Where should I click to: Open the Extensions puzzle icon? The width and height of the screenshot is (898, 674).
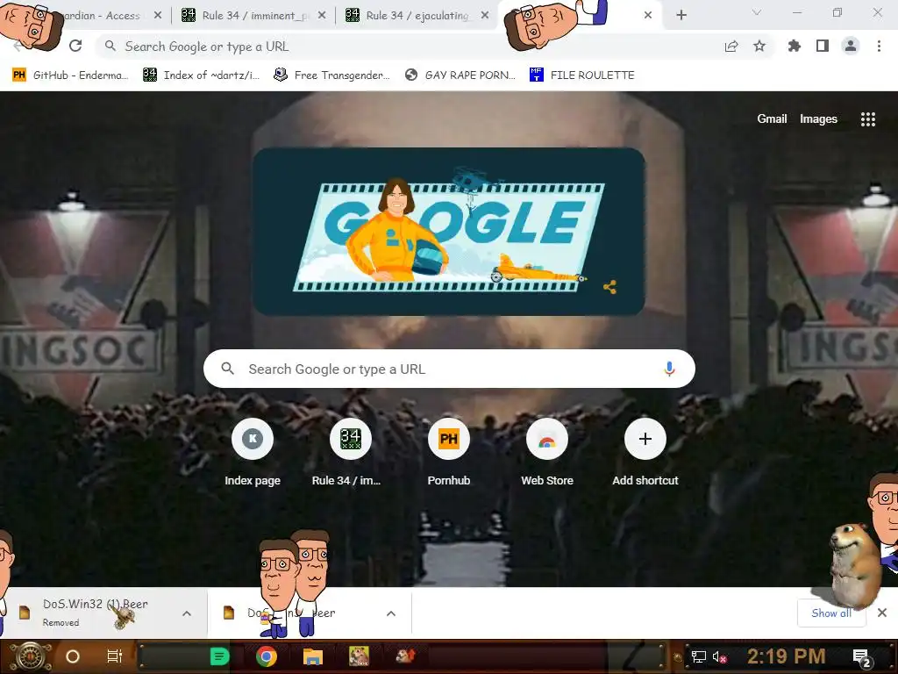click(x=795, y=46)
